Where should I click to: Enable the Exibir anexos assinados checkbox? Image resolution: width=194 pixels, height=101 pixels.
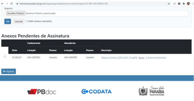click(x=27, y=21)
